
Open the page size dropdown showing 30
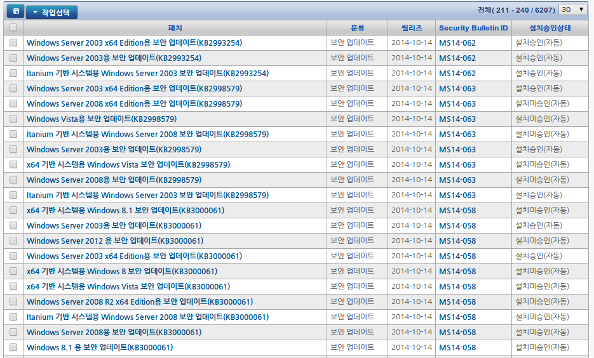point(573,10)
